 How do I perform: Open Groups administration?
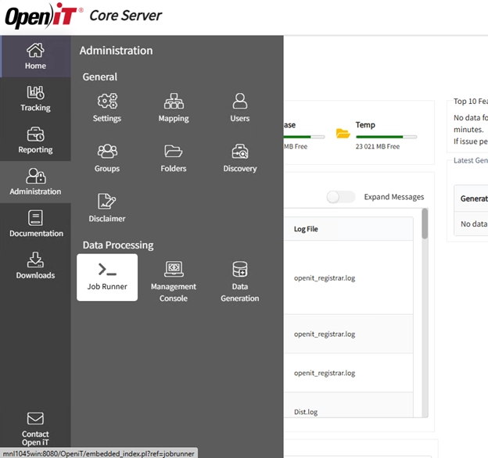click(x=107, y=158)
